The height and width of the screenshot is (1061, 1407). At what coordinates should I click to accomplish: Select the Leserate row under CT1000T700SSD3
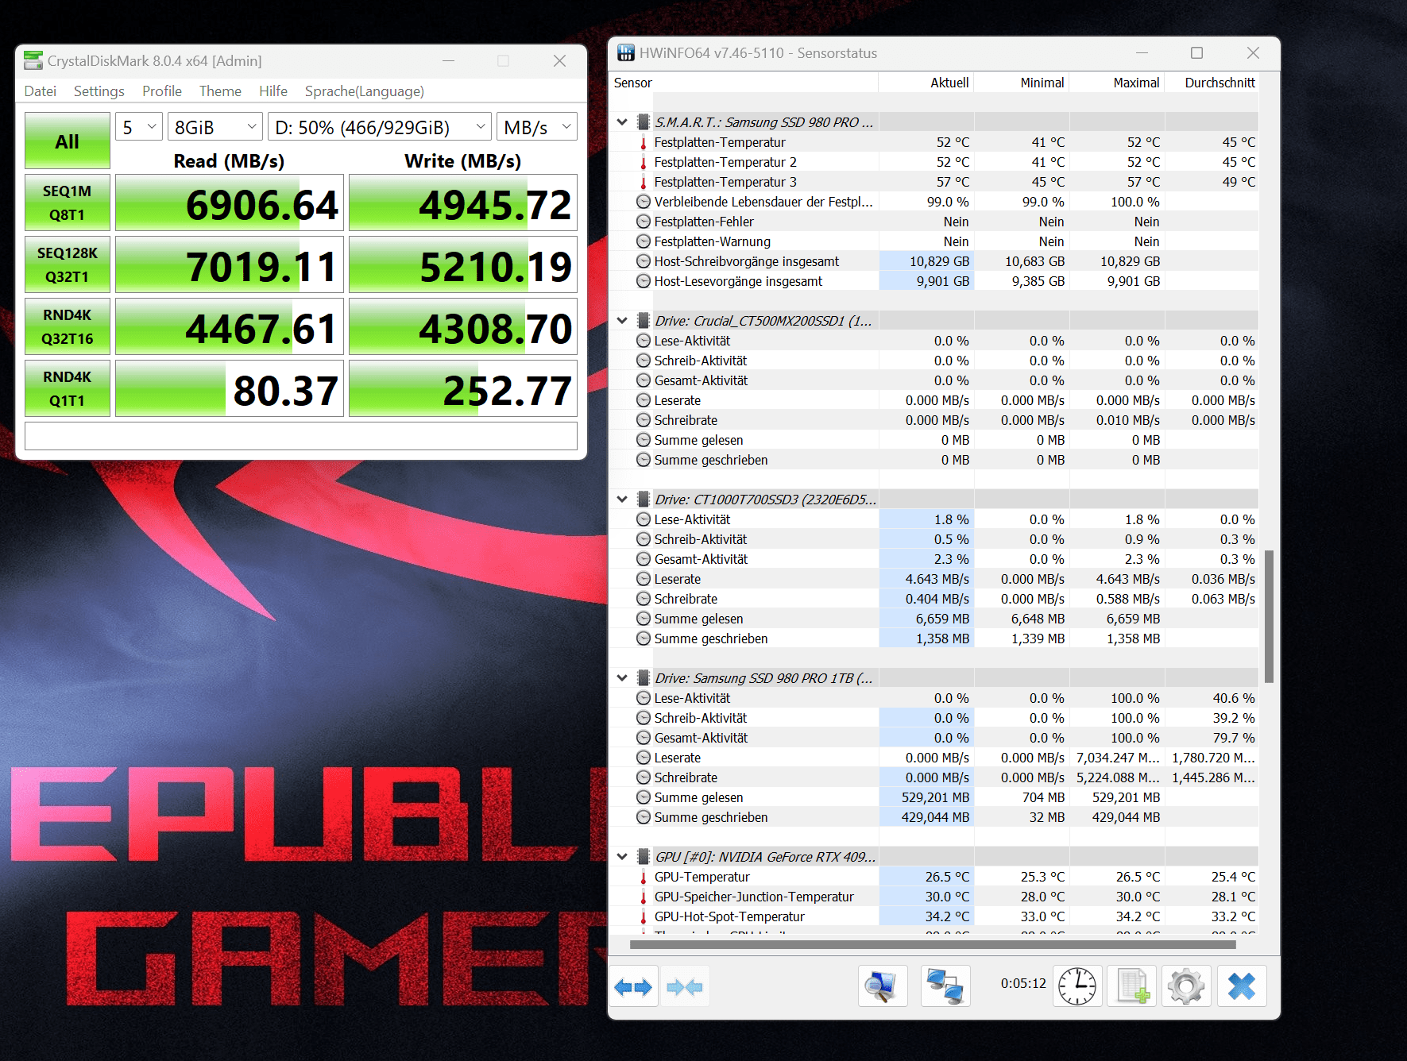(x=934, y=579)
